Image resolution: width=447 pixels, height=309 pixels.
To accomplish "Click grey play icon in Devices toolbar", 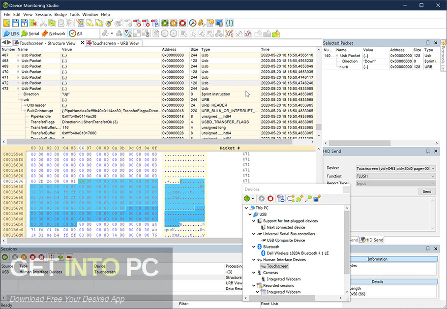I will pos(262,199).
